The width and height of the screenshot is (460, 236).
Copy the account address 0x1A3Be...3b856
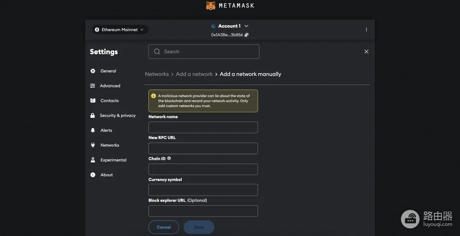pos(246,35)
